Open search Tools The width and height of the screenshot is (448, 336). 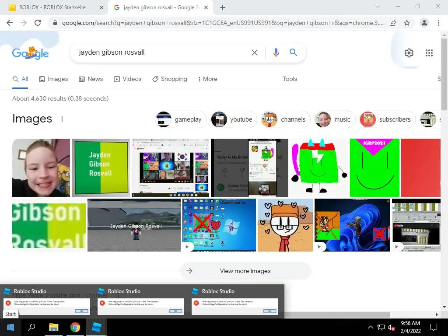tap(290, 79)
